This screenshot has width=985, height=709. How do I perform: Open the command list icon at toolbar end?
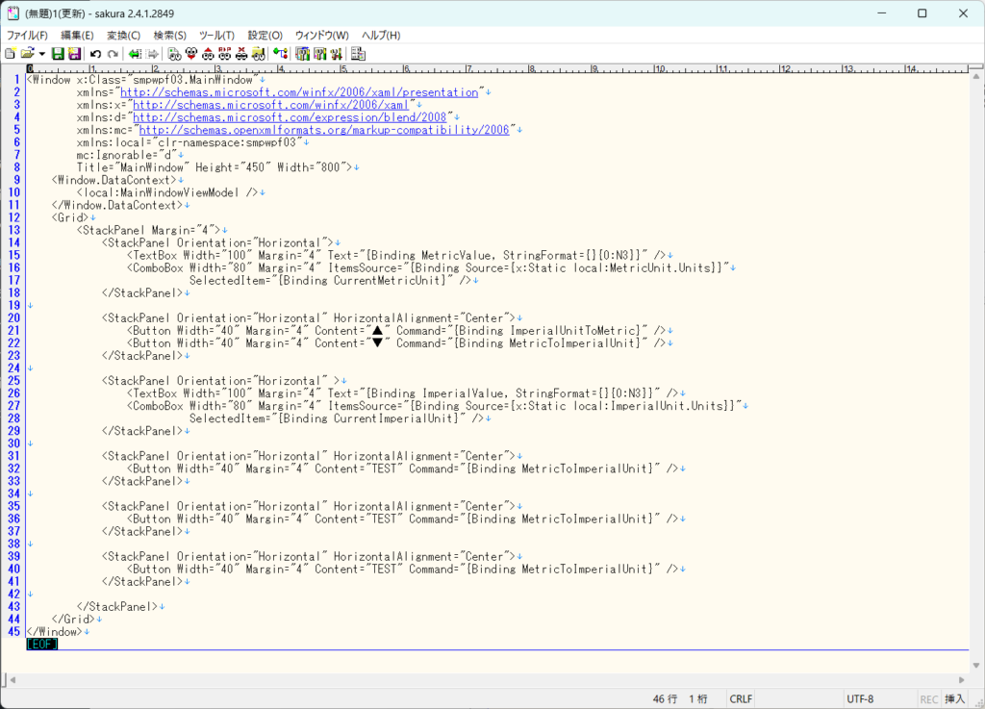[358, 54]
